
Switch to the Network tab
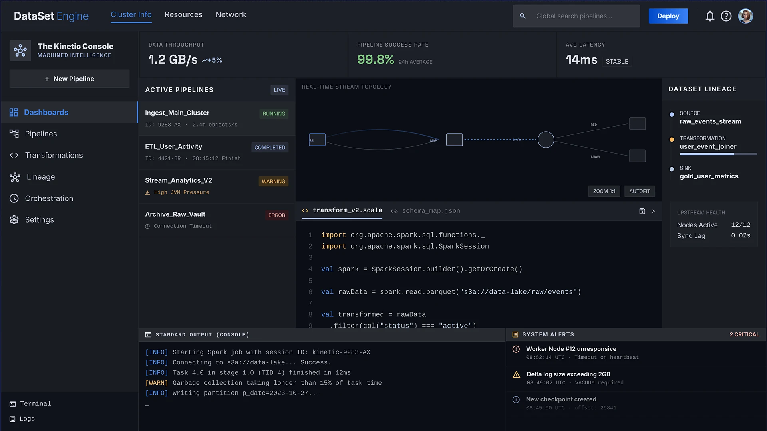point(230,15)
